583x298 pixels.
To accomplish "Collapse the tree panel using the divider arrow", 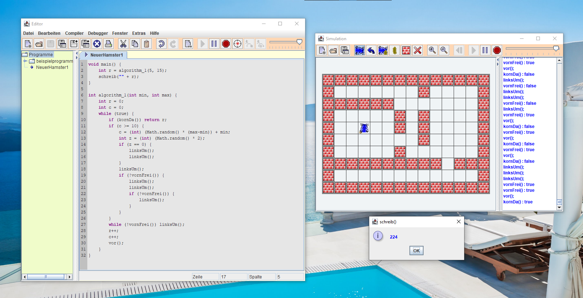I will (76, 53).
